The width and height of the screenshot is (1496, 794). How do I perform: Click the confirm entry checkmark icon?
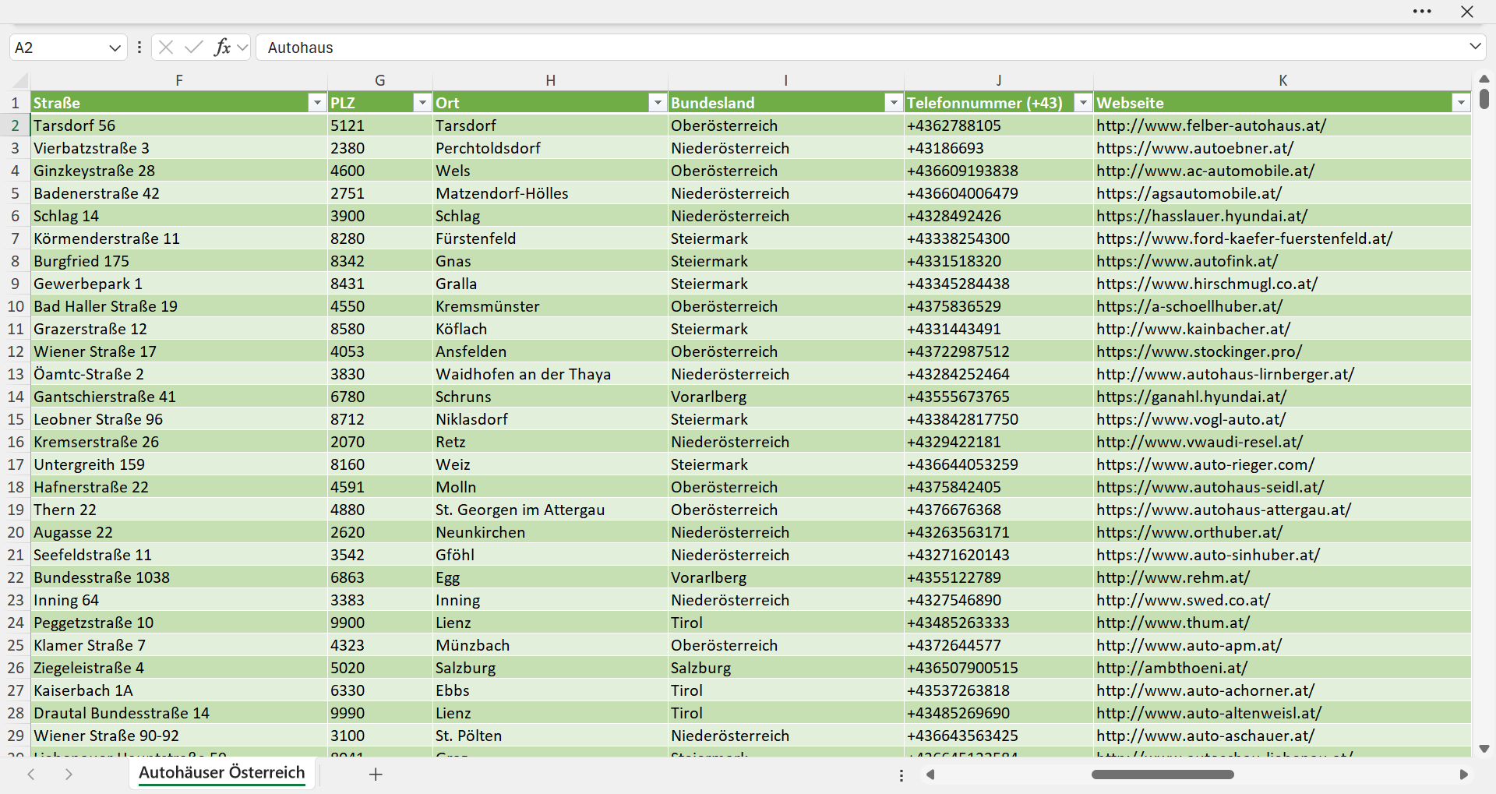pos(194,48)
